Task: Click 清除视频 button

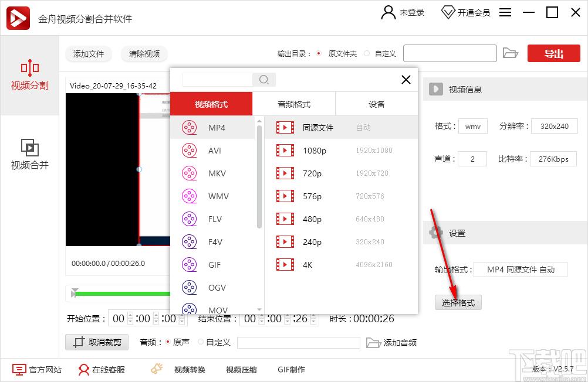Action: coord(144,54)
